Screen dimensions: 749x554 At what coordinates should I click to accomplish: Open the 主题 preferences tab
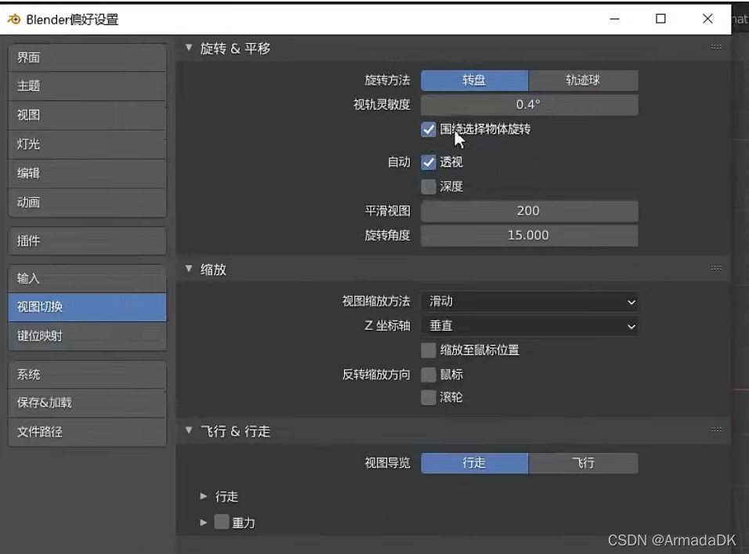coord(87,86)
